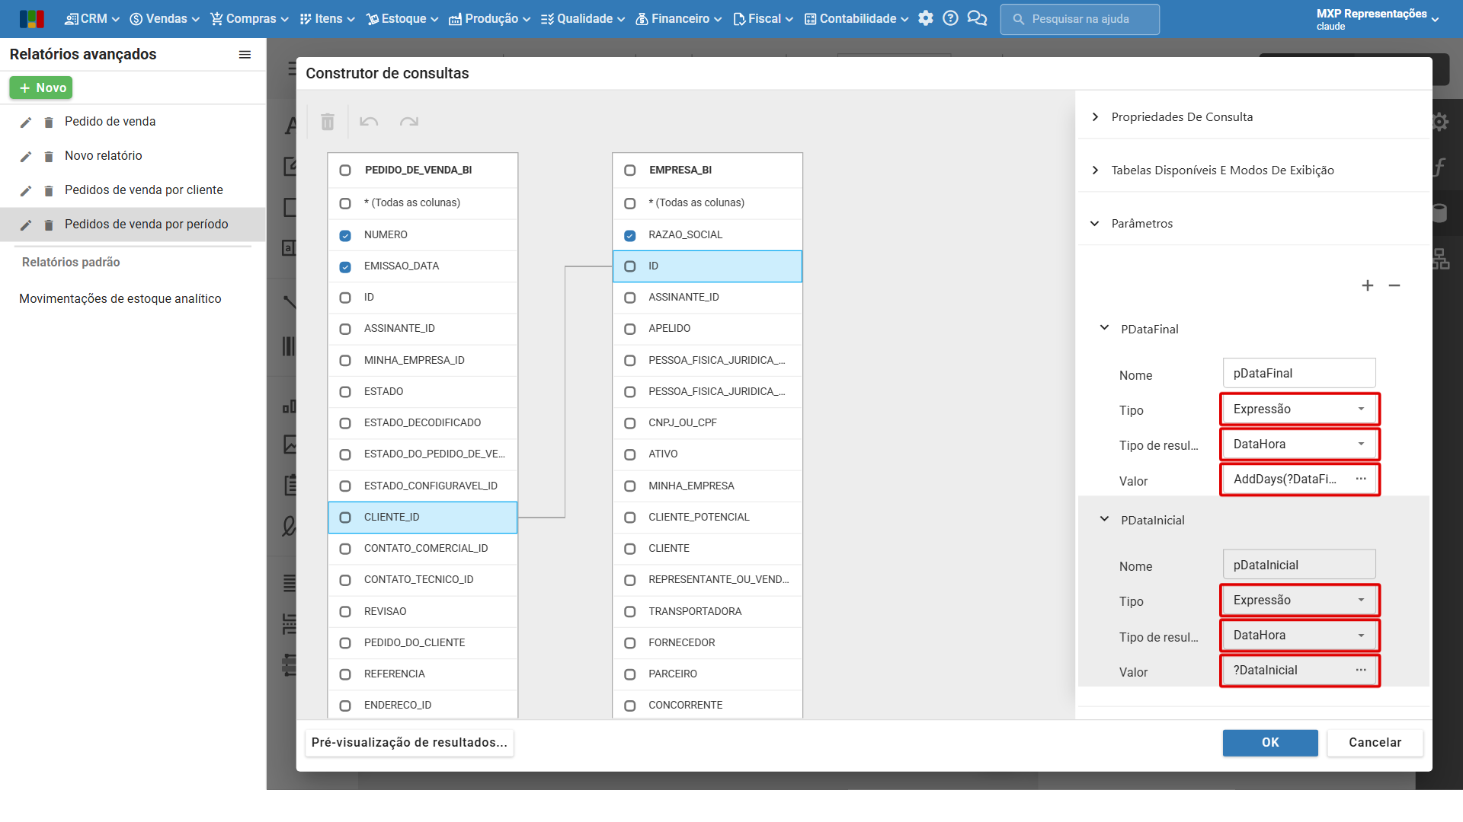This screenshot has height=822, width=1463.
Task: Open the Financeiro menu
Action: [x=678, y=18]
